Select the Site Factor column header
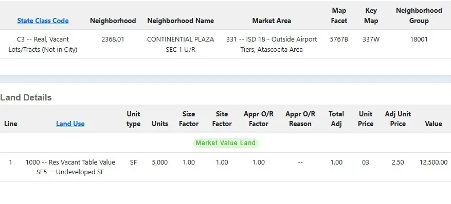451x204 pixels. (x=222, y=118)
